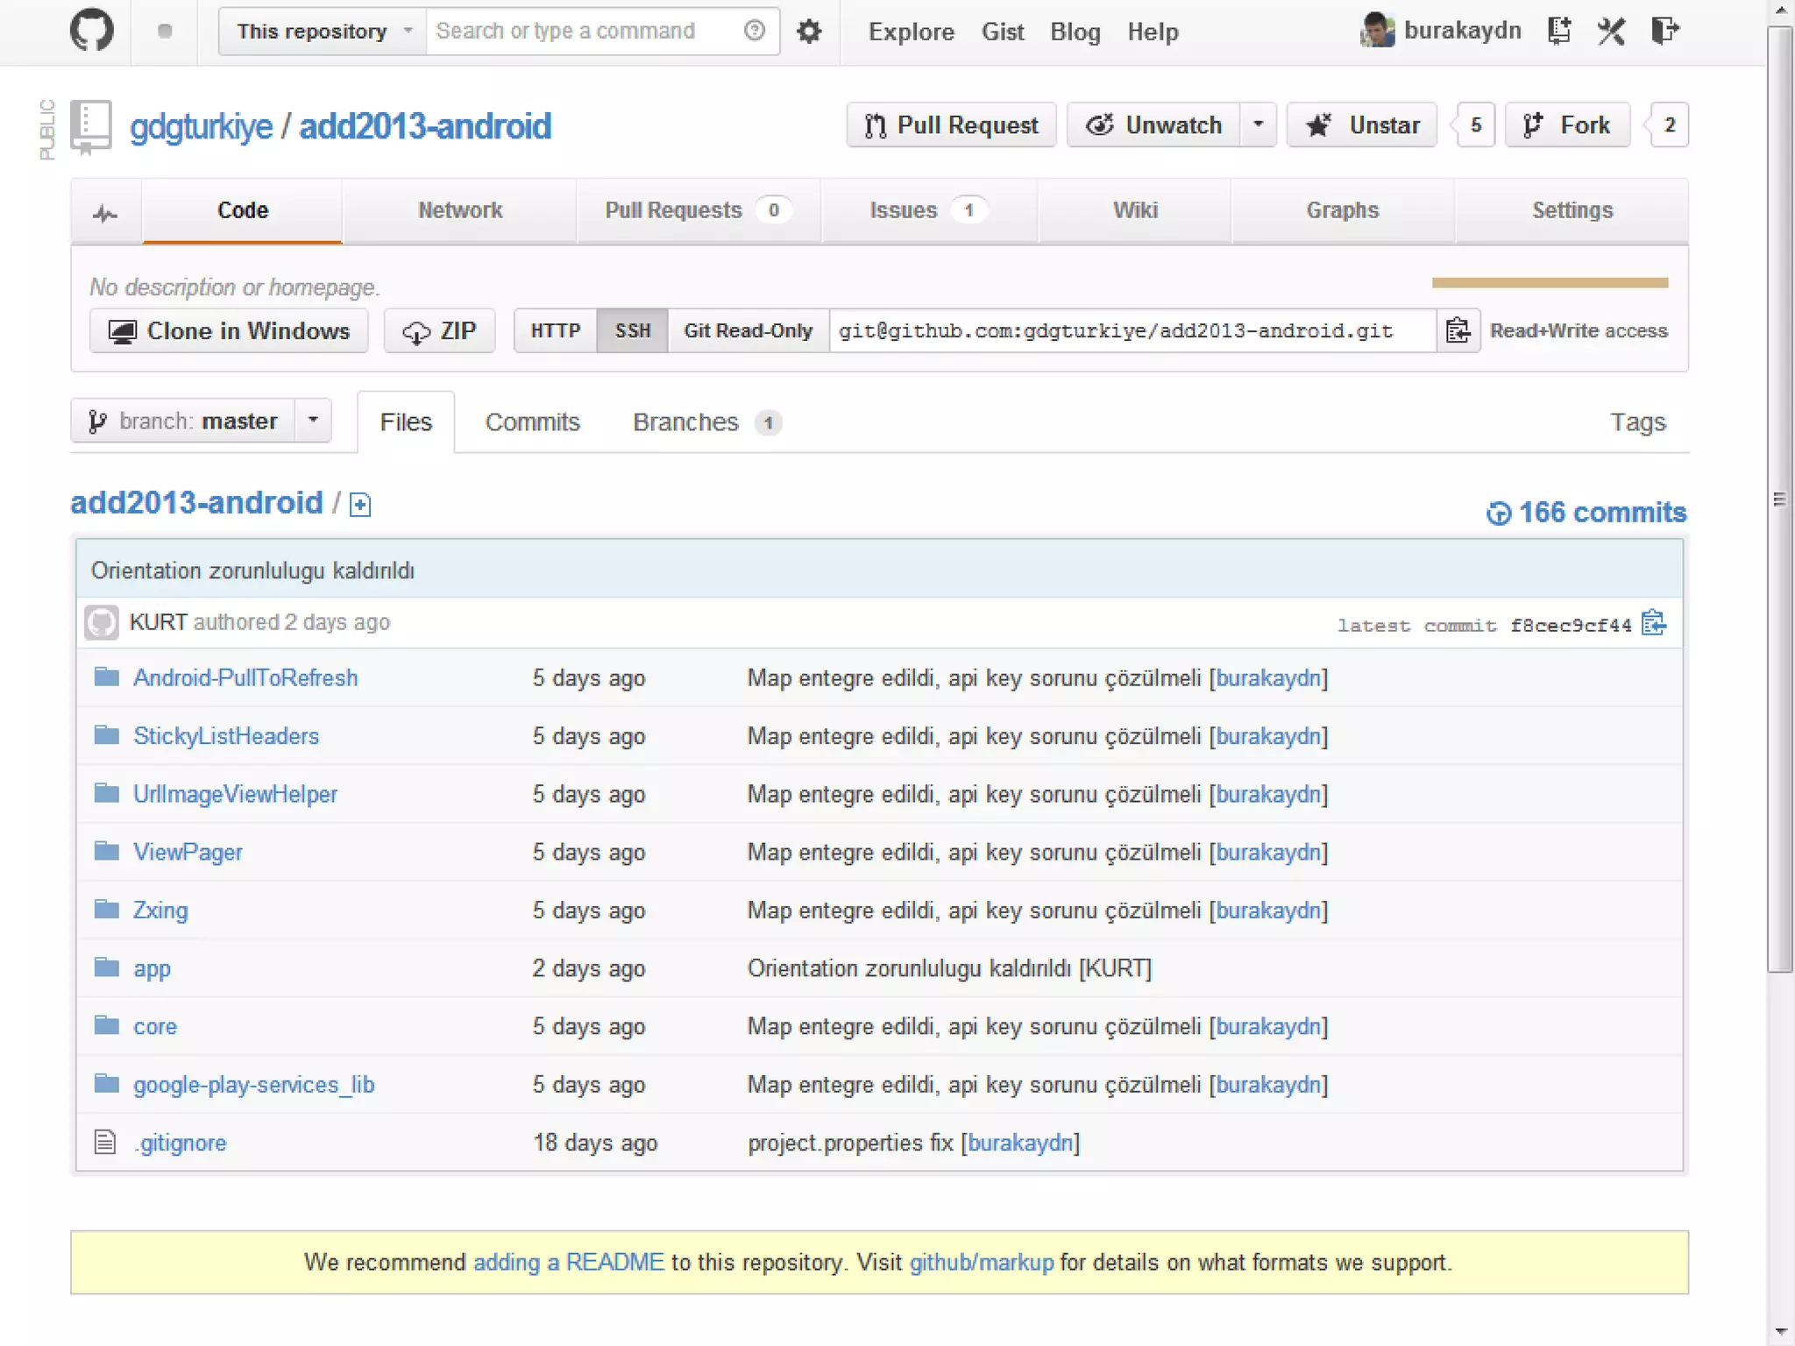Open the Graphs tab
This screenshot has width=1795, height=1346.
pos(1343,210)
